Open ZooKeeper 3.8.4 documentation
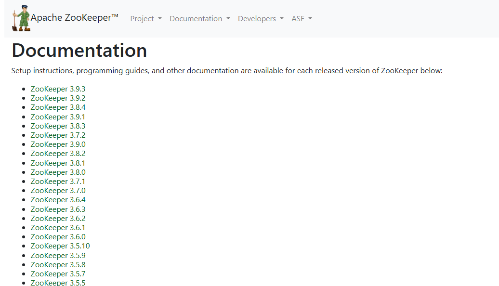This screenshot has width=499, height=286. point(58,107)
